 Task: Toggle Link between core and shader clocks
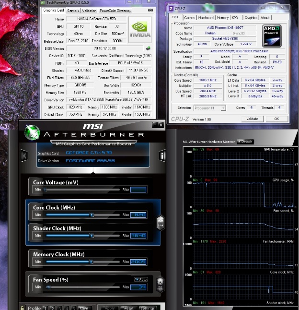pyautogui.click(x=160, y=223)
